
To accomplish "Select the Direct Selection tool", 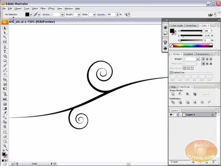I will pos(5,33).
